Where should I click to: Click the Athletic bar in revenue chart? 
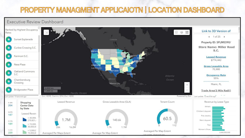(x=218, y=107)
